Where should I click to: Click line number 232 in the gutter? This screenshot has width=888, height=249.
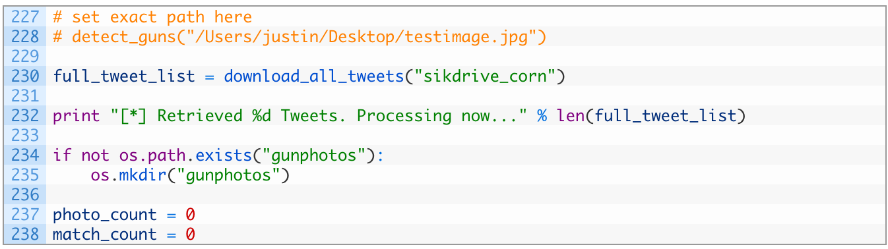[x=24, y=116]
